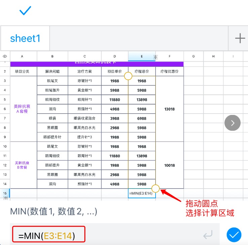Select column F header
Viewport: 248px width, 245px height.
coord(170,56)
